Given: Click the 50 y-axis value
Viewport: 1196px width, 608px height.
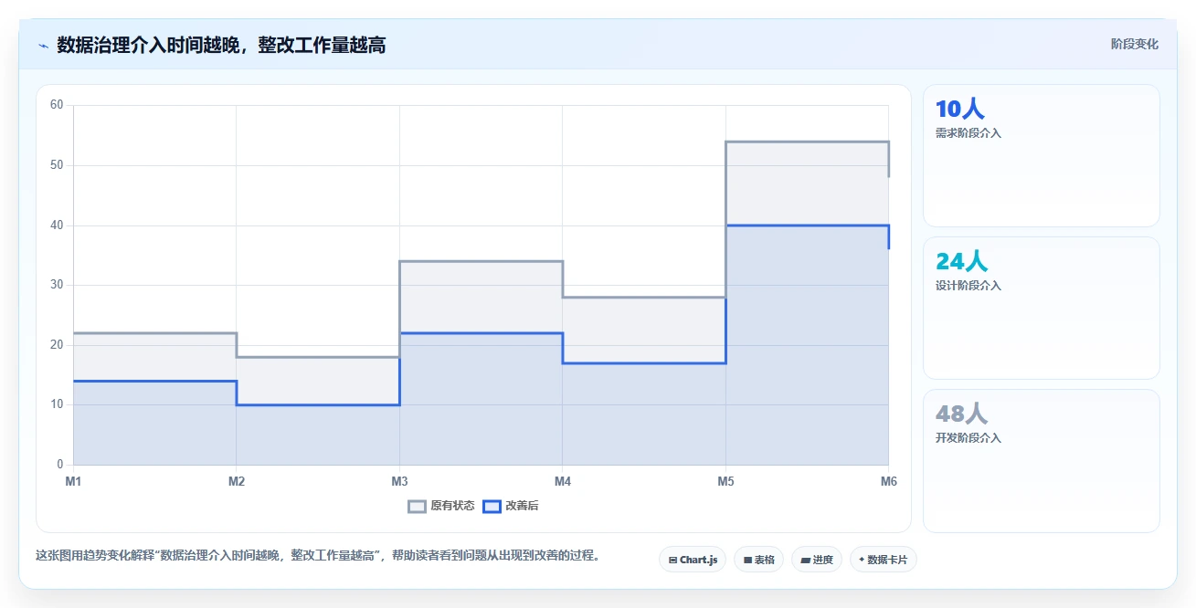Looking at the screenshot, I should click(x=57, y=165).
